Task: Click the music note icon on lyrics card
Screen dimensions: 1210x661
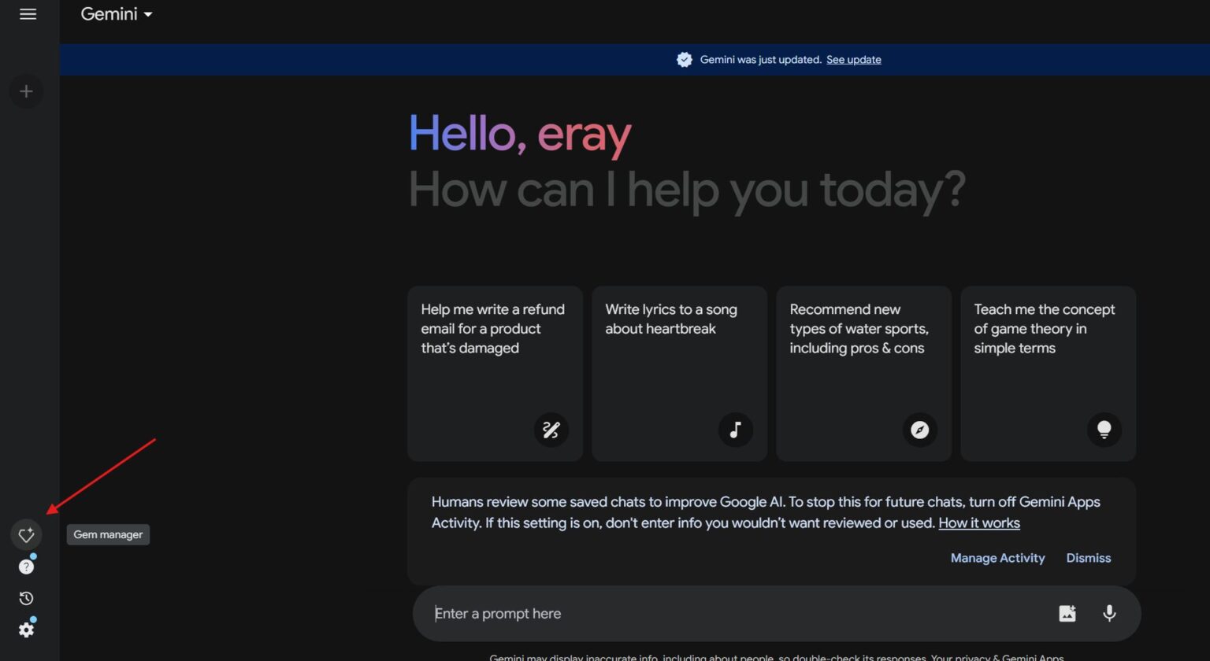Action: coord(736,430)
